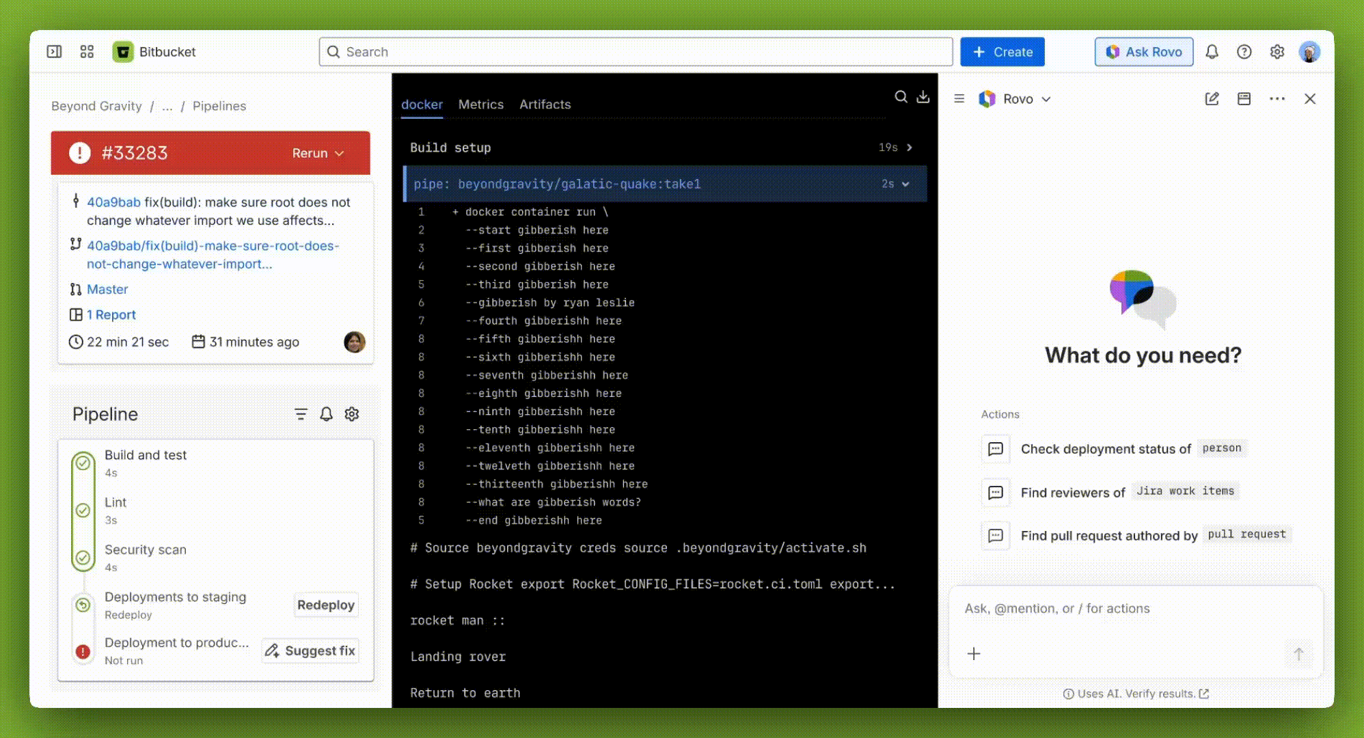Click the notifications bell in header
This screenshot has width=1364, height=738.
1212,52
